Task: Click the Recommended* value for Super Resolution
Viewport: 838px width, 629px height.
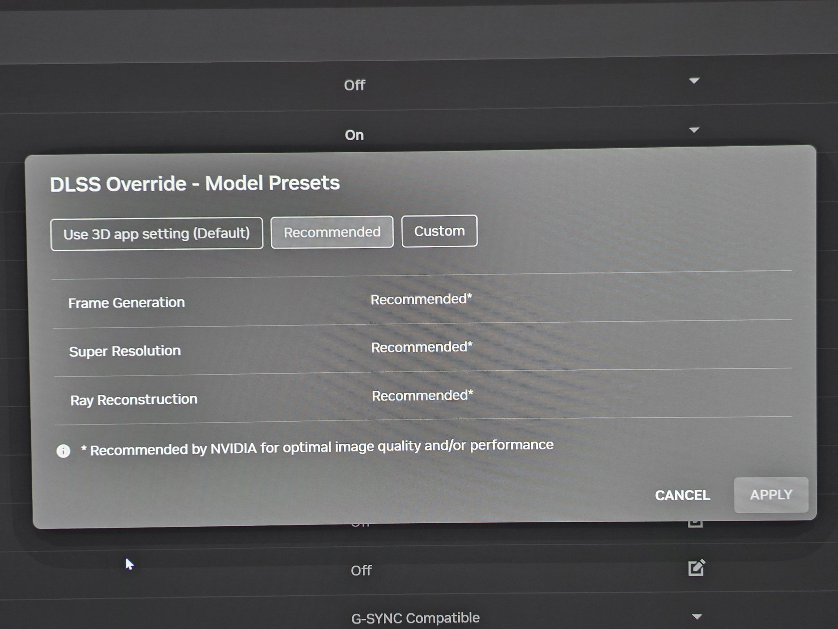Action: 422,347
